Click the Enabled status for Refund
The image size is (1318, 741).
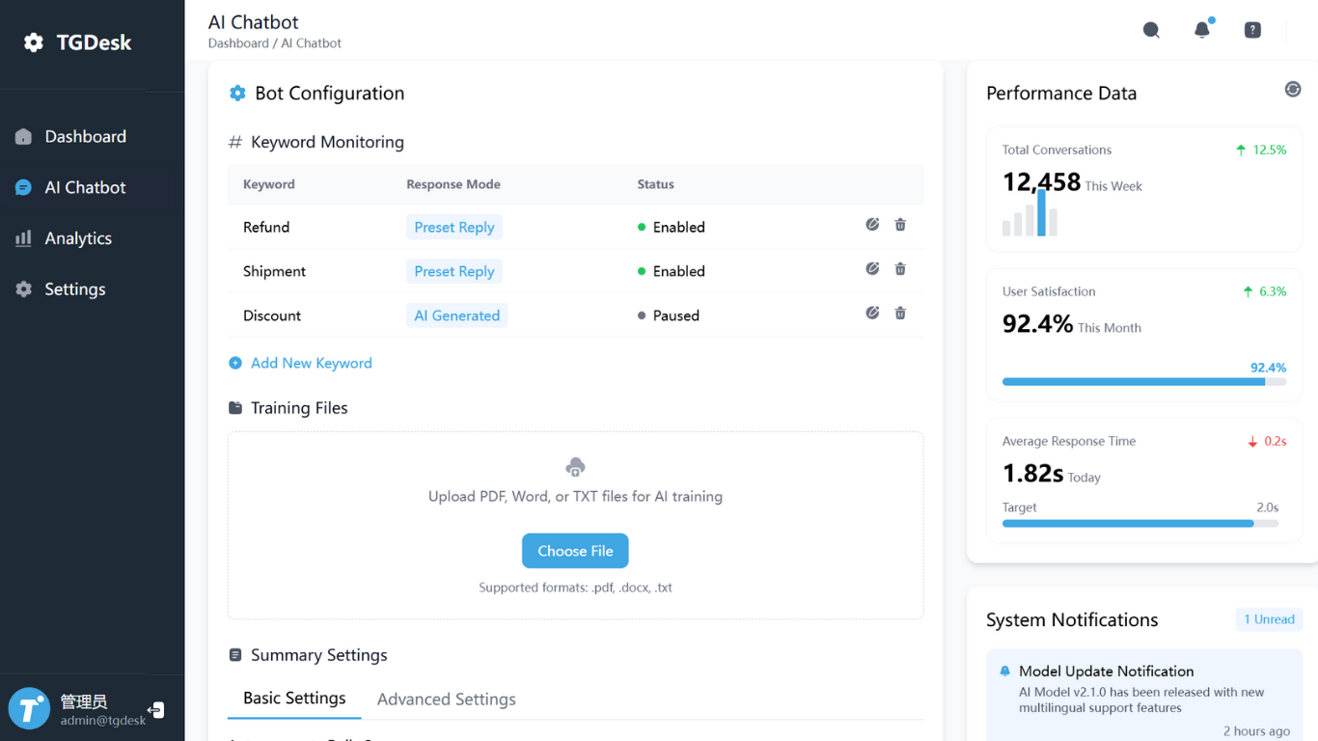tap(671, 228)
